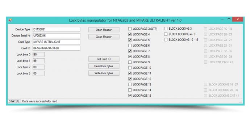Uncheck LOCK PAGE 7

[130, 51]
